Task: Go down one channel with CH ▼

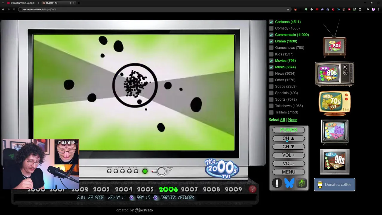Action: (x=289, y=147)
